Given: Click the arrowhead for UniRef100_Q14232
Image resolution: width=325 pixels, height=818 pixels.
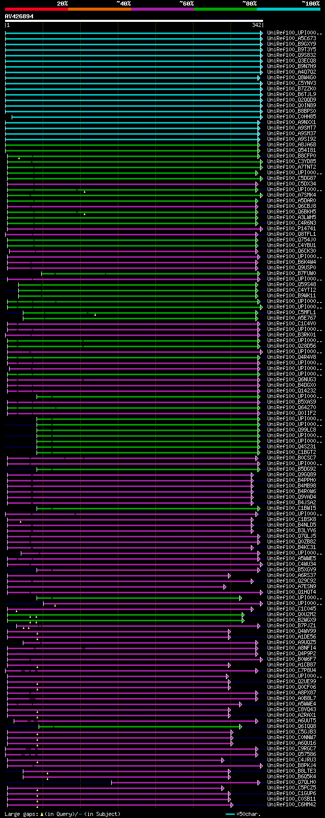Looking at the screenshot, I should (x=259, y=390).
